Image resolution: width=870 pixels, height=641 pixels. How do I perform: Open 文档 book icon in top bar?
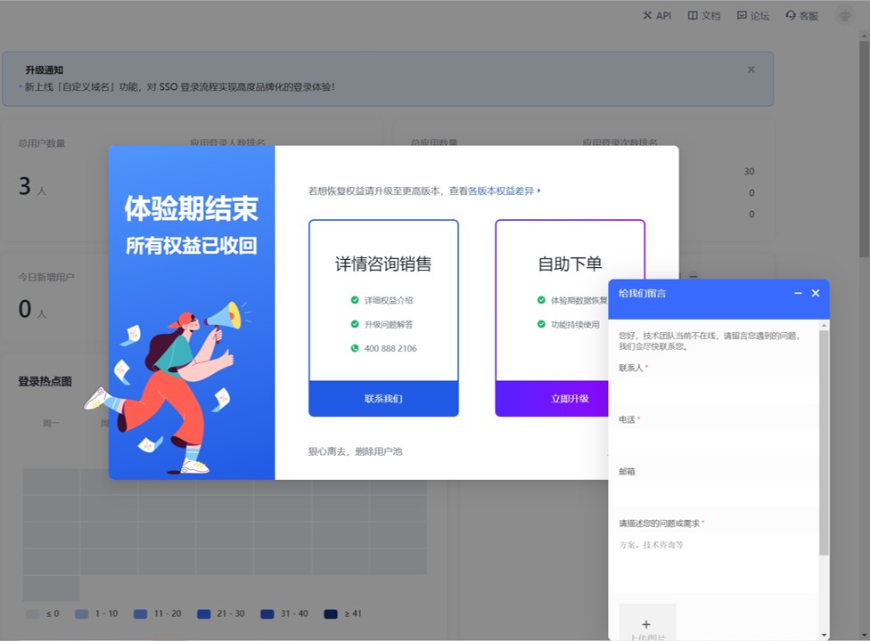[x=693, y=16]
